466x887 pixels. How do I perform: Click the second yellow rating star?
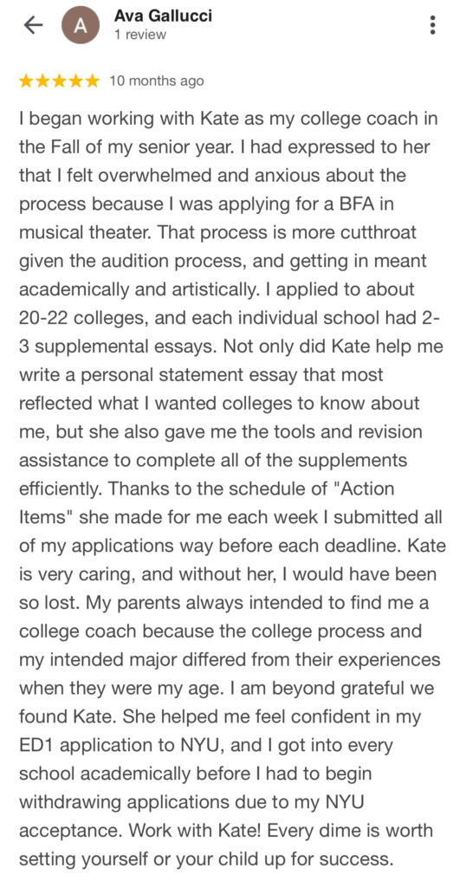tap(43, 81)
